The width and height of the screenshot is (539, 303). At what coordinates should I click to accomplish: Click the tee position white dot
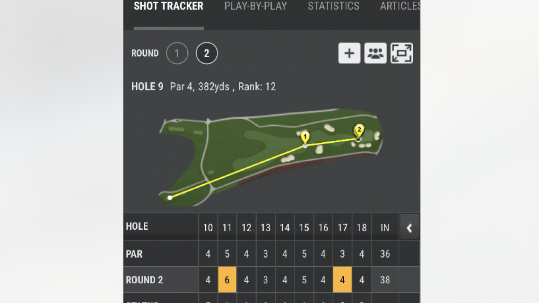click(x=170, y=198)
